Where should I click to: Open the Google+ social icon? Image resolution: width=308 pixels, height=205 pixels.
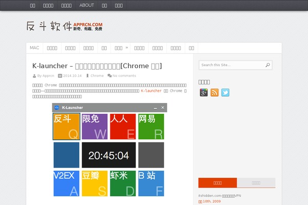pos(204,93)
